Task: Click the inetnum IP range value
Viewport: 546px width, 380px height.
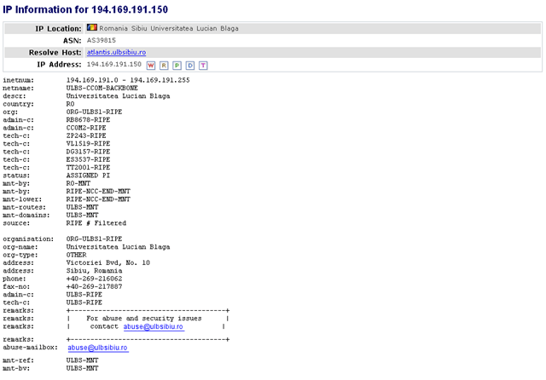Action: 127,80
